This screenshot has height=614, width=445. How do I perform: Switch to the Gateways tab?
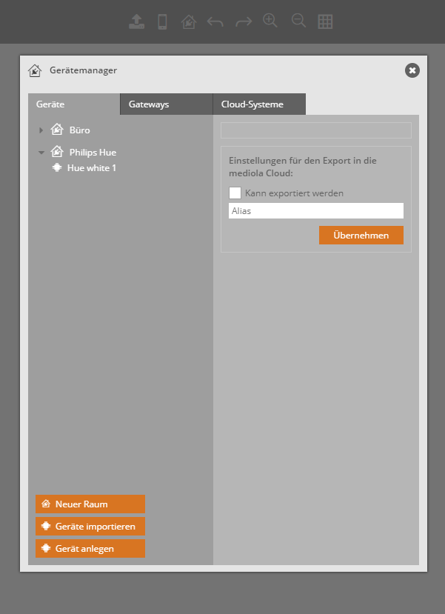coord(166,104)
